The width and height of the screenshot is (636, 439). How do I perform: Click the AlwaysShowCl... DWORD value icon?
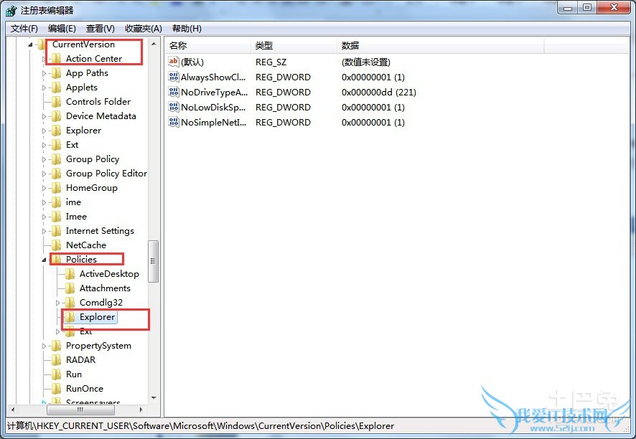point(174,77)
